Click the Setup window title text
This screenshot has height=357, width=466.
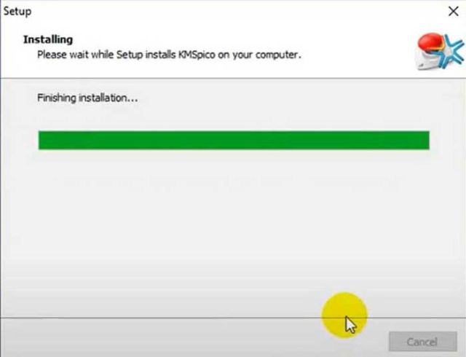pos(17,12)
